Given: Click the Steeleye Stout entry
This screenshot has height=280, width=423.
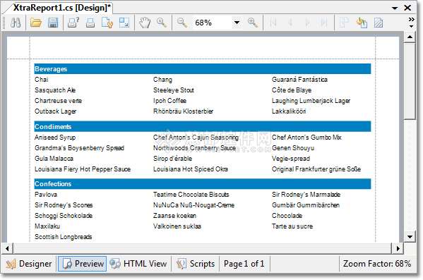Looking at the screenshot, I should (174, 90).
